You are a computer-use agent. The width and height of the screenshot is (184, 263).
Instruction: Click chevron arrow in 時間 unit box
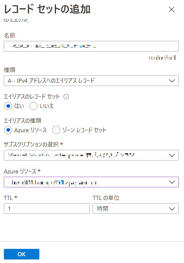(172, 209)
